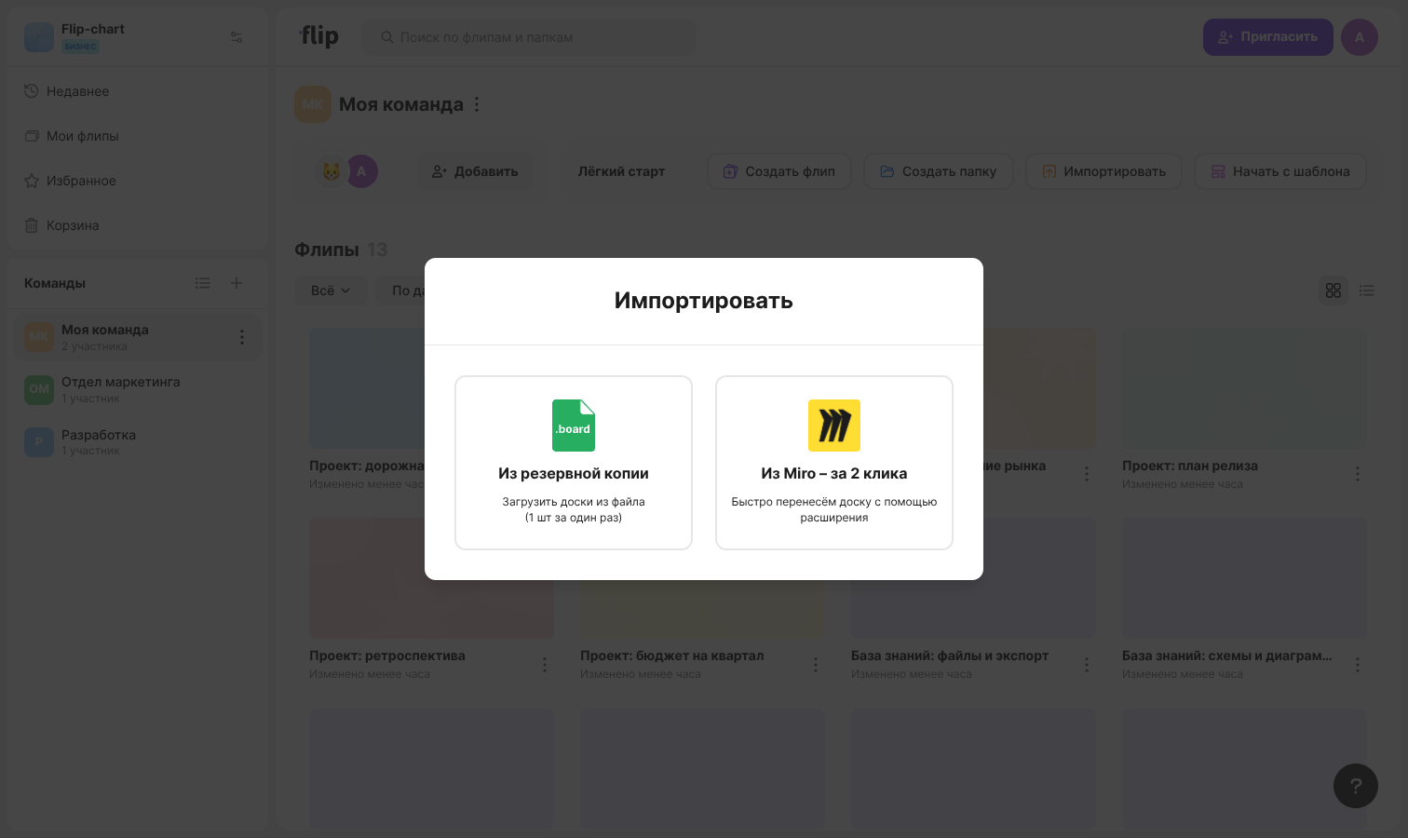This screenshot has width=1408, height=838.
Task: Click the Импортировать toolbar button
Action: coord(1104,171)
